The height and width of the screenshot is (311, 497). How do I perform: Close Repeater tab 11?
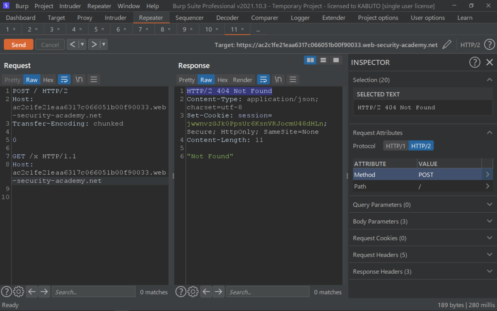click(x=243, y=29)
